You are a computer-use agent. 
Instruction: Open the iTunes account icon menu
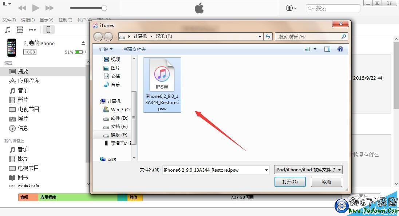[x=291, y=8]
